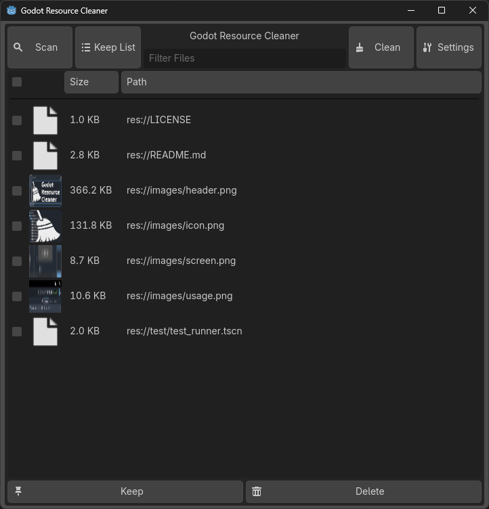Click the 131.8 KB size value
The width and height of the screenshot is (489, 509).
click(x=91, y=225)
